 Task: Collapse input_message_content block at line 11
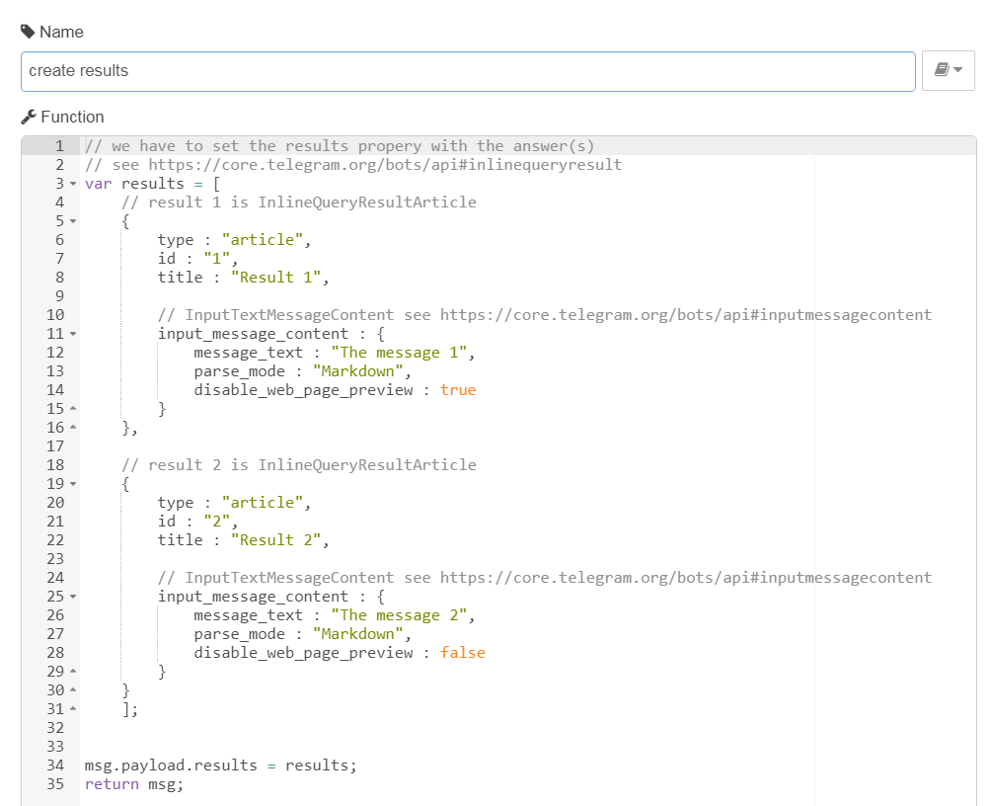click(73, 334)
